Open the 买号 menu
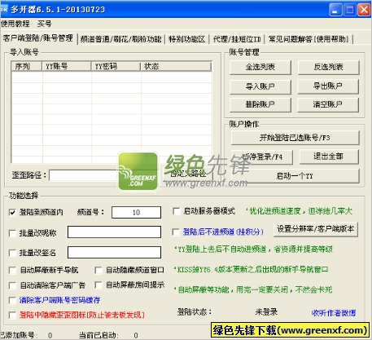Viewport: 372px width, 340px height. coord(44,24)
